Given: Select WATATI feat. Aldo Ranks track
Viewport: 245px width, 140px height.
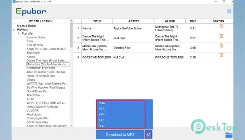Looking at the screenshot, I should (47, 84).
